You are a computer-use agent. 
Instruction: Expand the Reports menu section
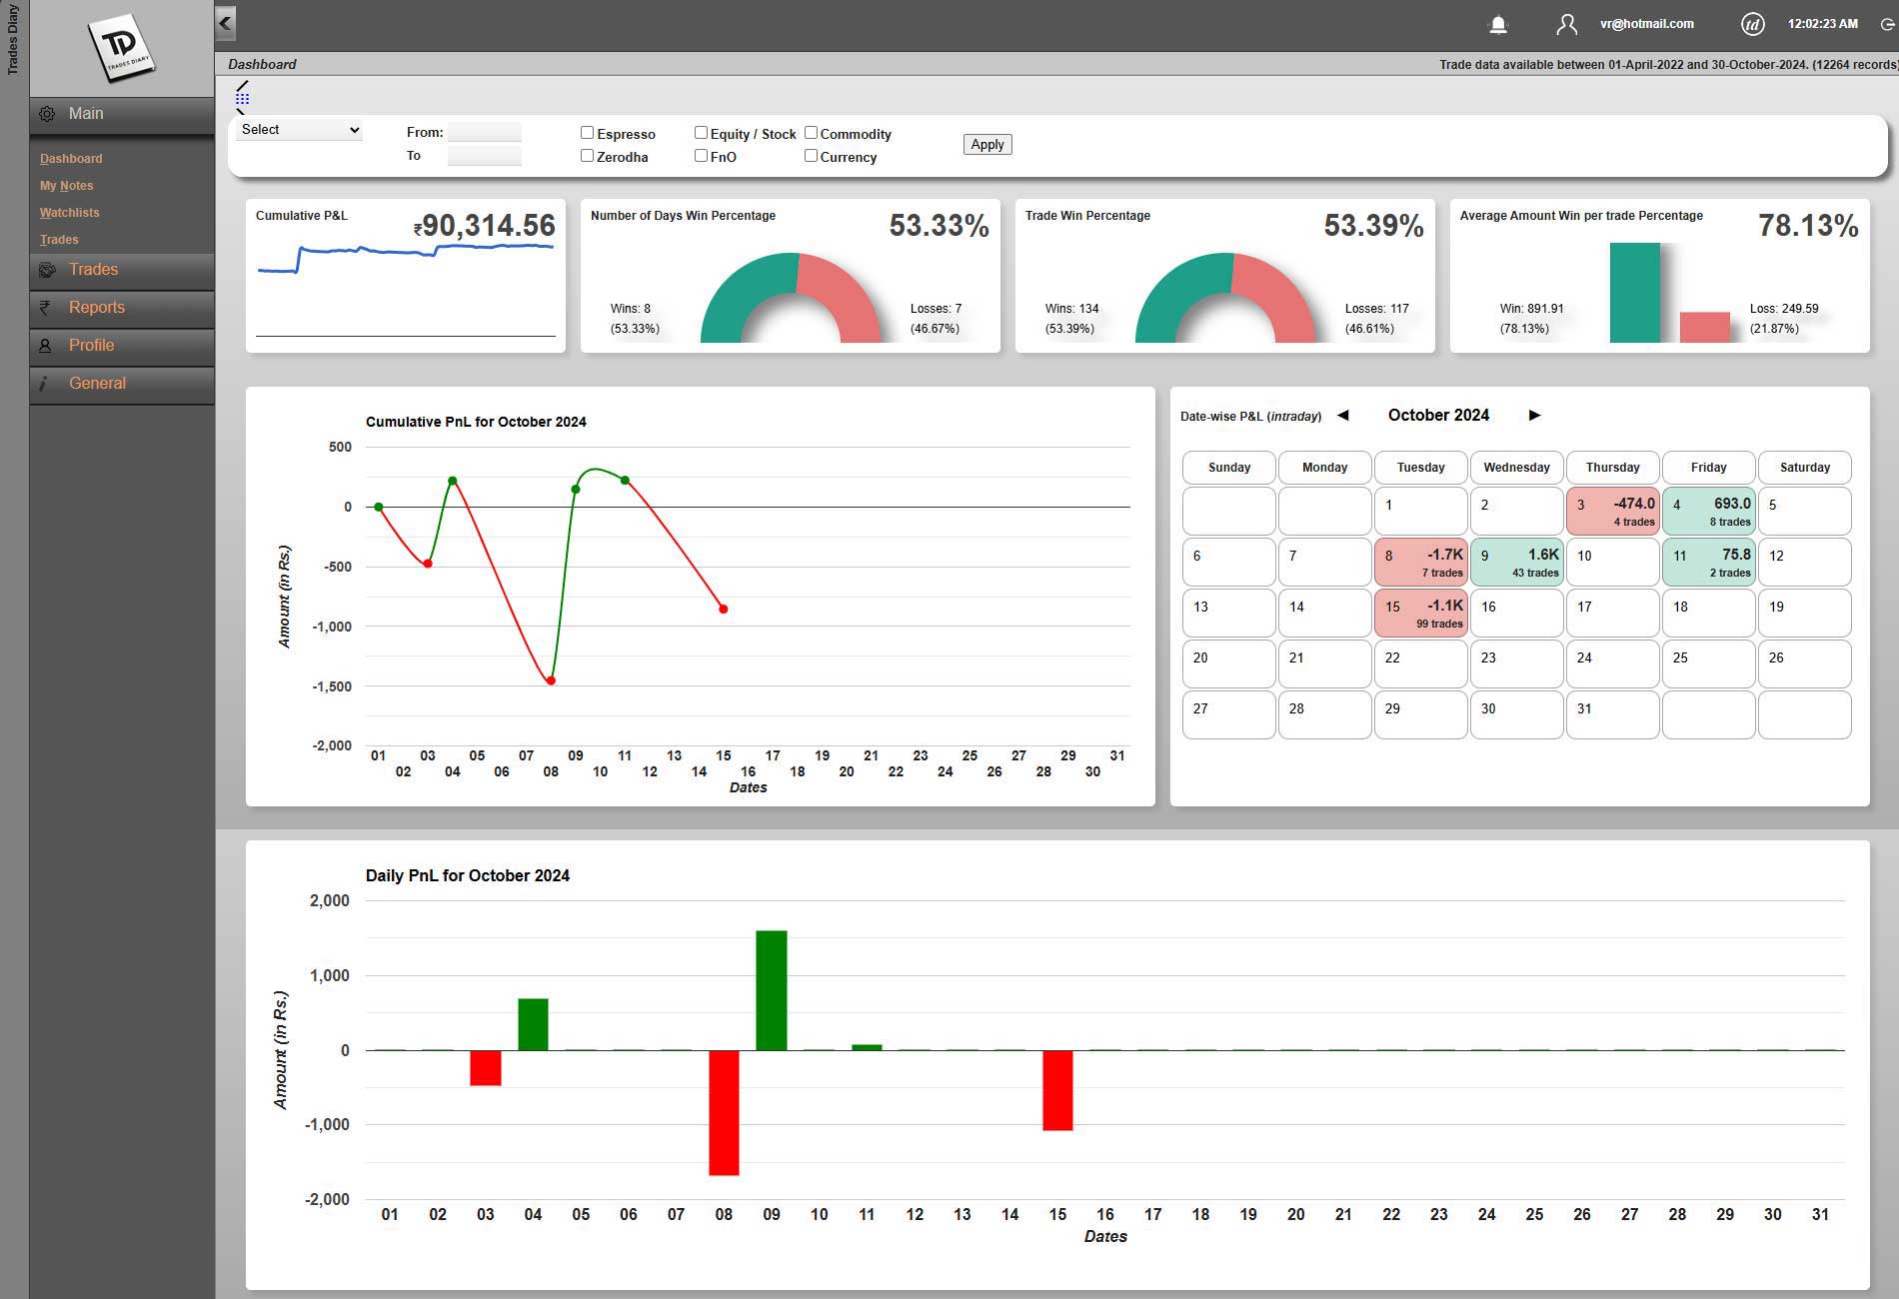point(122,308)
